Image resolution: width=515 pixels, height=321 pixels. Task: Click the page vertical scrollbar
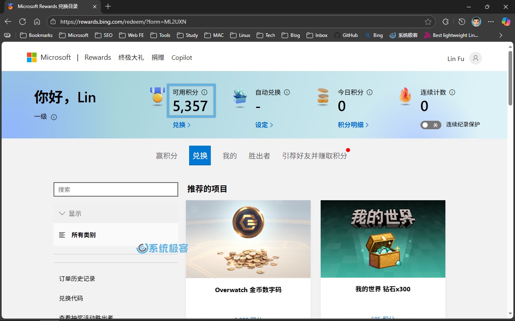tap(511, 78)
